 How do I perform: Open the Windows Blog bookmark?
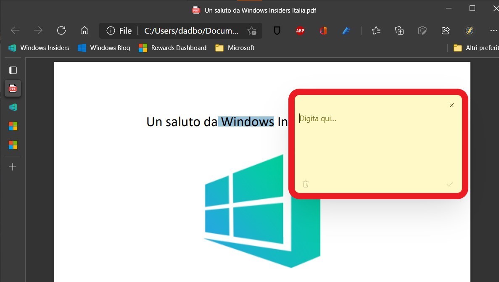point(104,48)
